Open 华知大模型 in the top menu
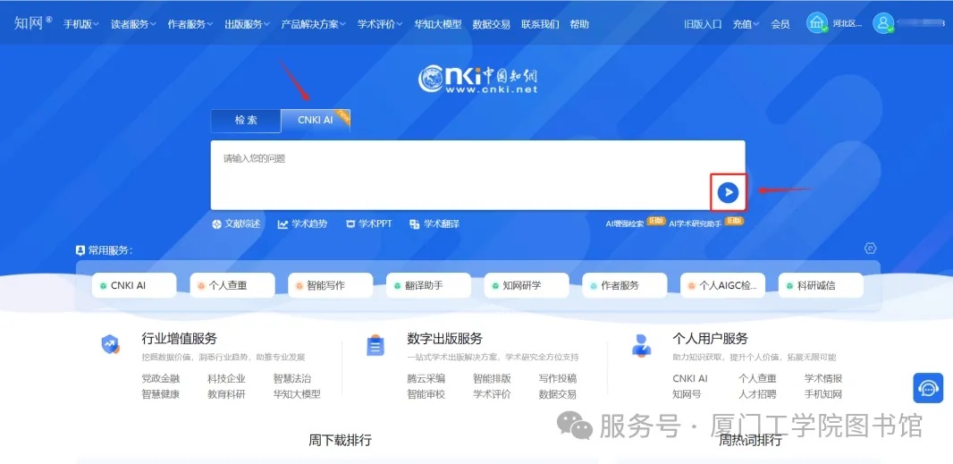Screen dimensions: 953x464 pos(438,24)
